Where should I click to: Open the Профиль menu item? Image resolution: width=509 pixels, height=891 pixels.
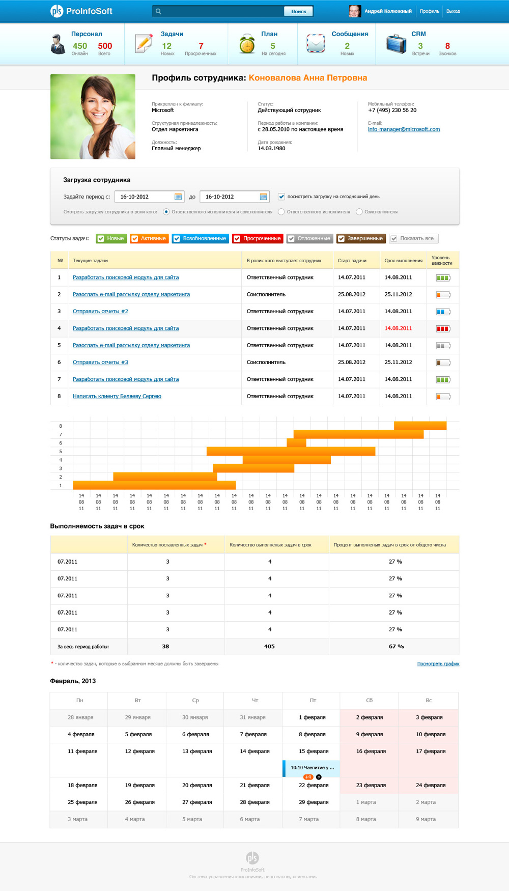click(x=429, y=11)
